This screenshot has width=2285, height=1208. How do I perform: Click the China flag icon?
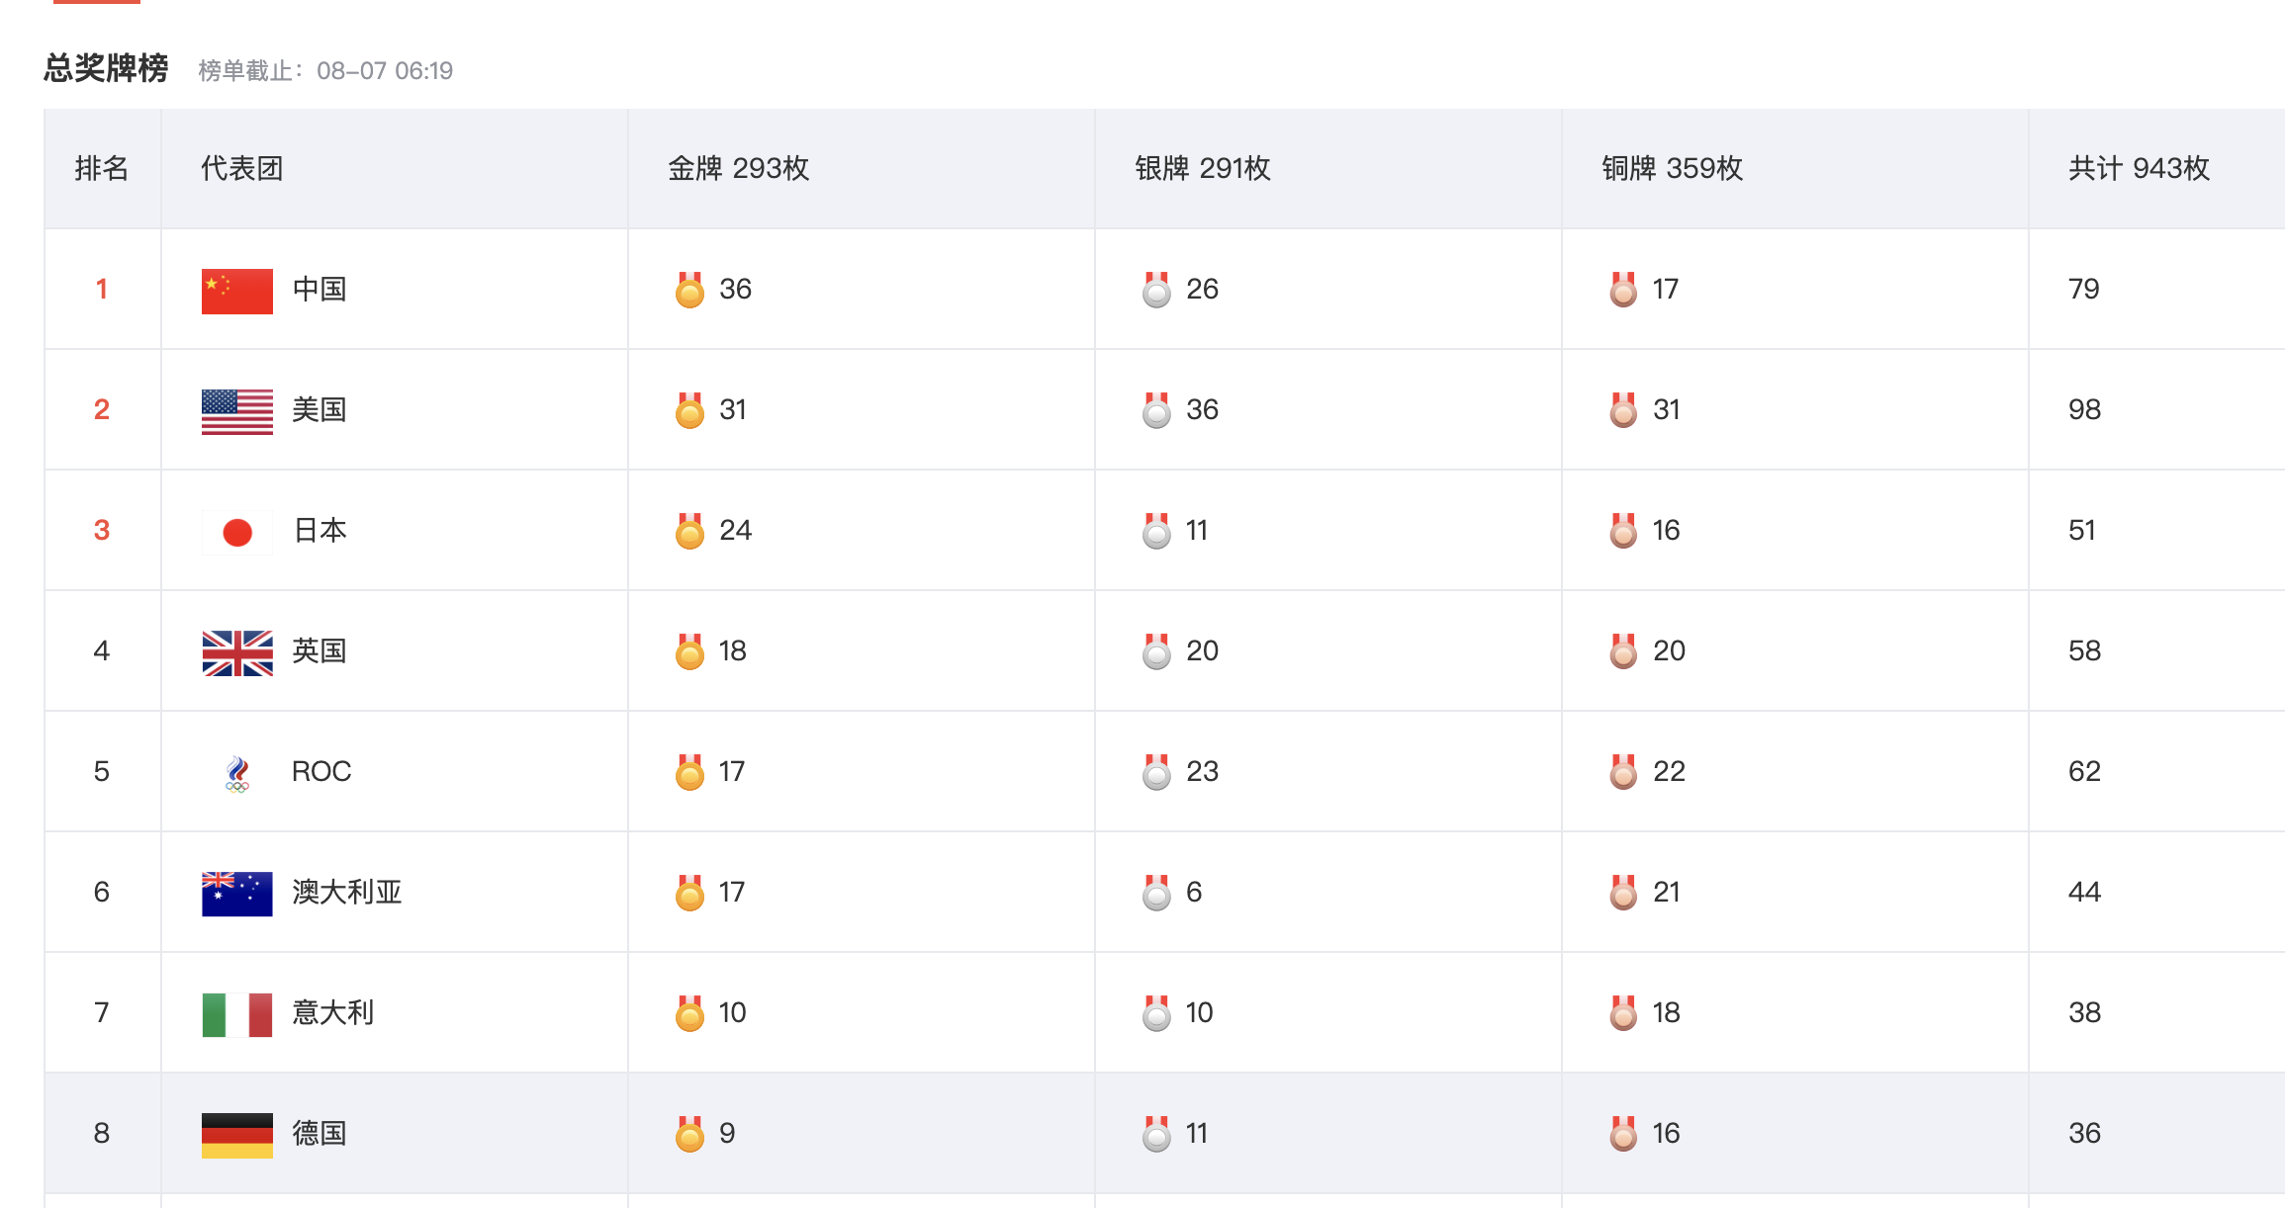237,291
